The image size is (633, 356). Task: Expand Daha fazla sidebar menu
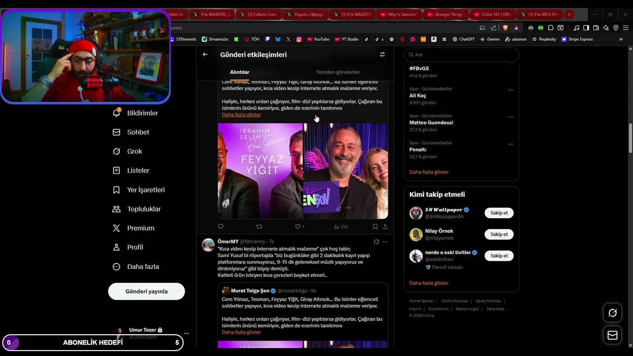[x=136, y=267]
